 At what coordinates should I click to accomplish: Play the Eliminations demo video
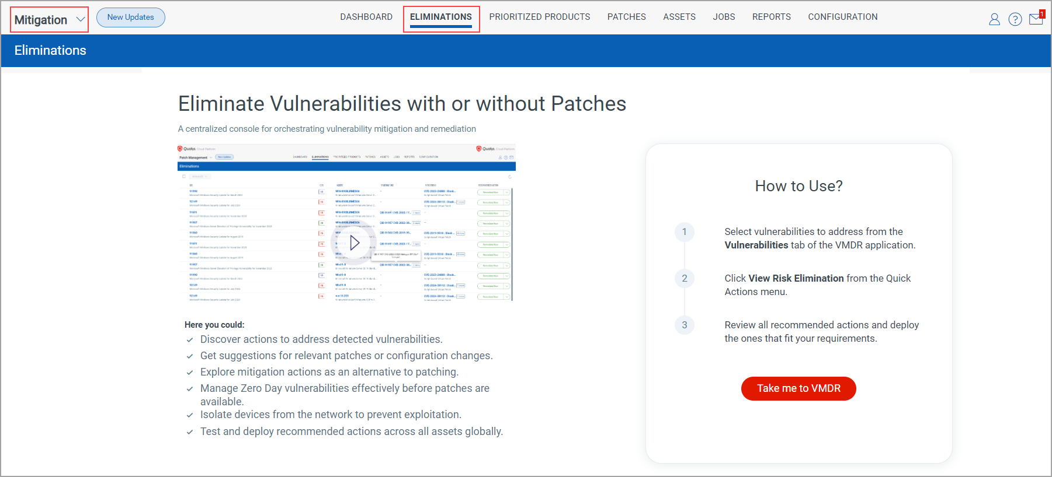pyautogui.click(x=354, y=243)
